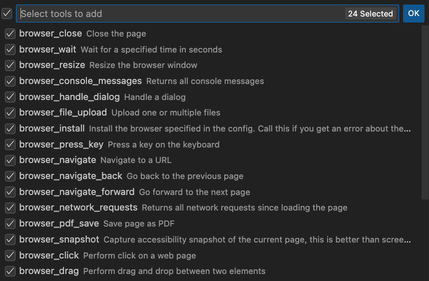Uncheck the browser_navigate checkbox

pos(10,160)
